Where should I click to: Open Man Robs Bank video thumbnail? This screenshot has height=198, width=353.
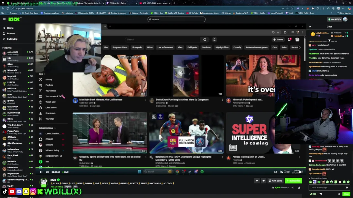tap(110, 76)
